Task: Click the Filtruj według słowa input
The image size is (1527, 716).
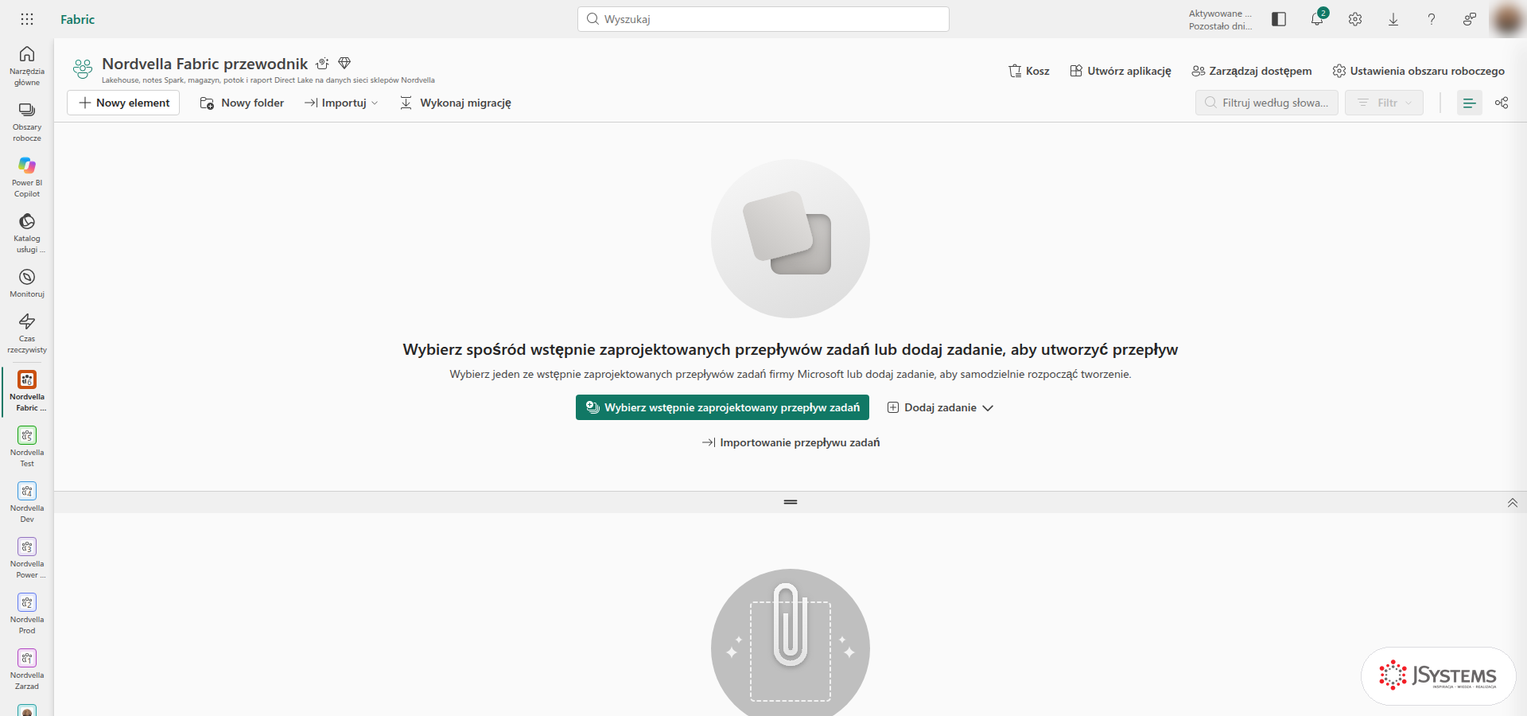Action: click(1267, 103)
